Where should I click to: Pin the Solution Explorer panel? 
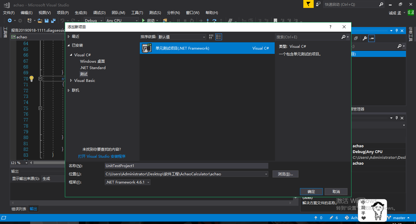(397, 30)
